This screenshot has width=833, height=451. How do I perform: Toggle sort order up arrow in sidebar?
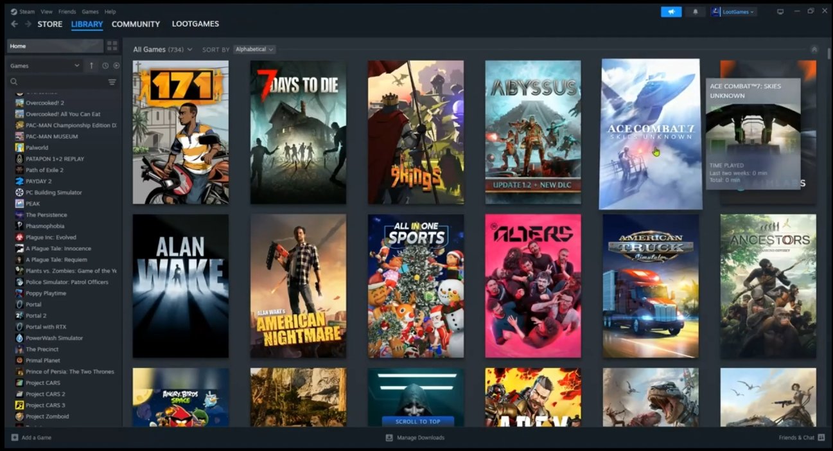91,66
